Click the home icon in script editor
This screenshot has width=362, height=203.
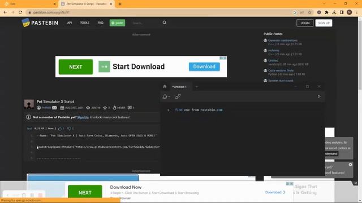165,86
